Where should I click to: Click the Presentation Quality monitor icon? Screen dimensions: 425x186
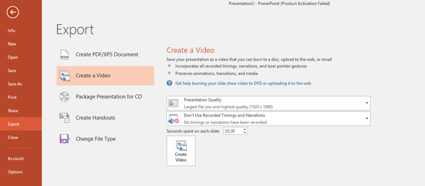[x=174, y=103]
